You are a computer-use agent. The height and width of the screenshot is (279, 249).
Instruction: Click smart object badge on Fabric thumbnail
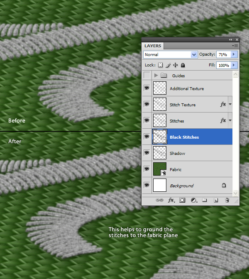(x=163, y=173)
